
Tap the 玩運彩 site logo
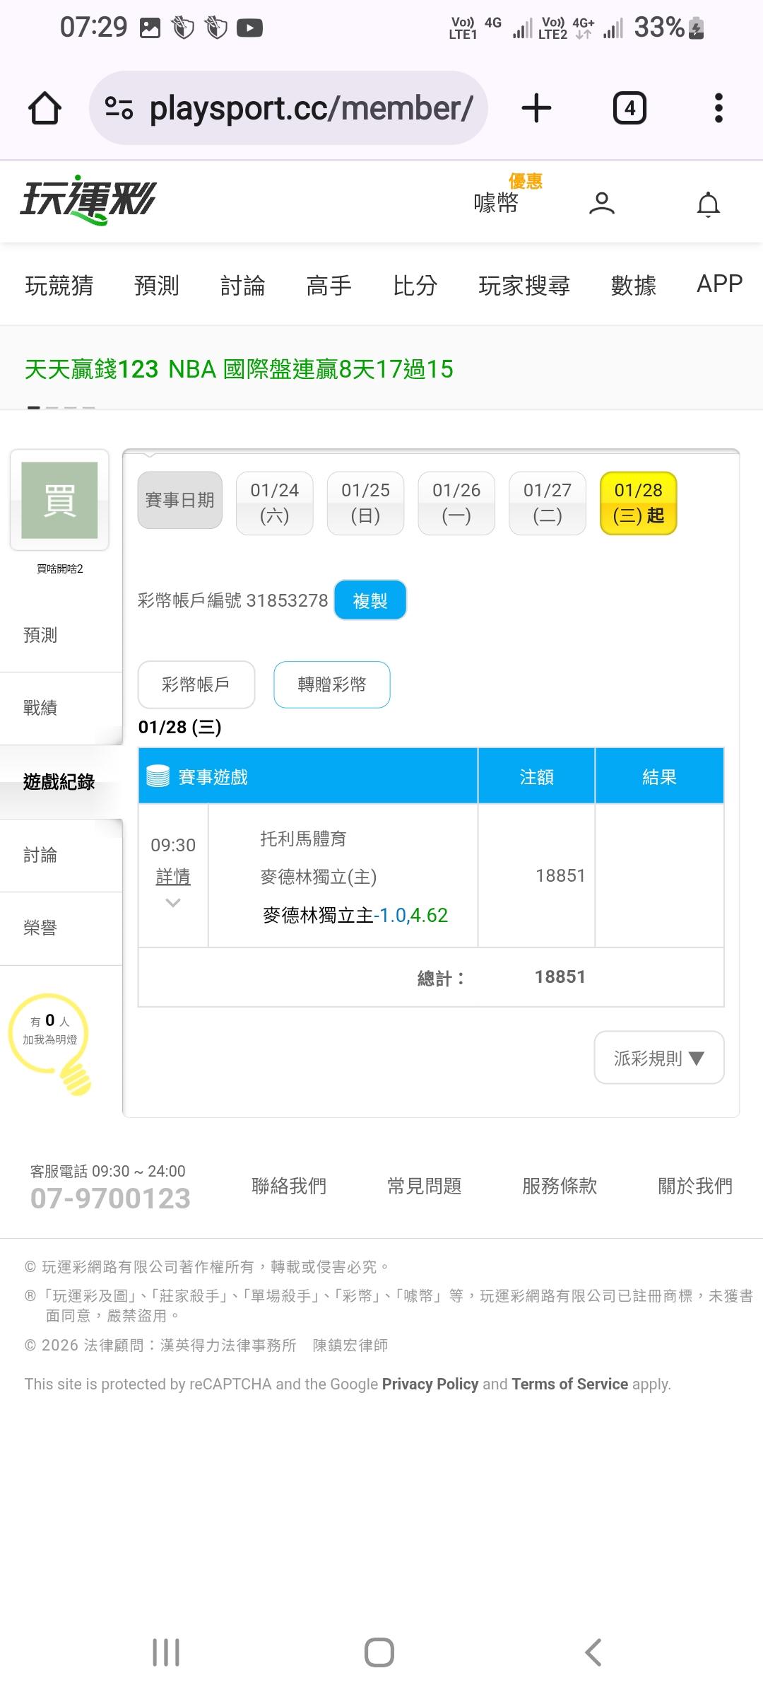tap(88, 200)
